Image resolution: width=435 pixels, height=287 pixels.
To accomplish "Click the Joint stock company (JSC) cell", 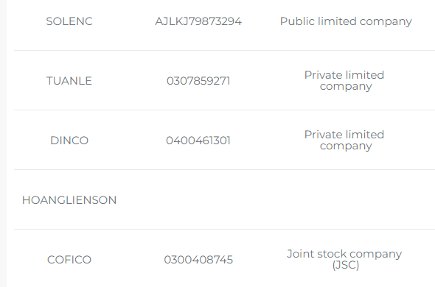I will pos(344,259).
